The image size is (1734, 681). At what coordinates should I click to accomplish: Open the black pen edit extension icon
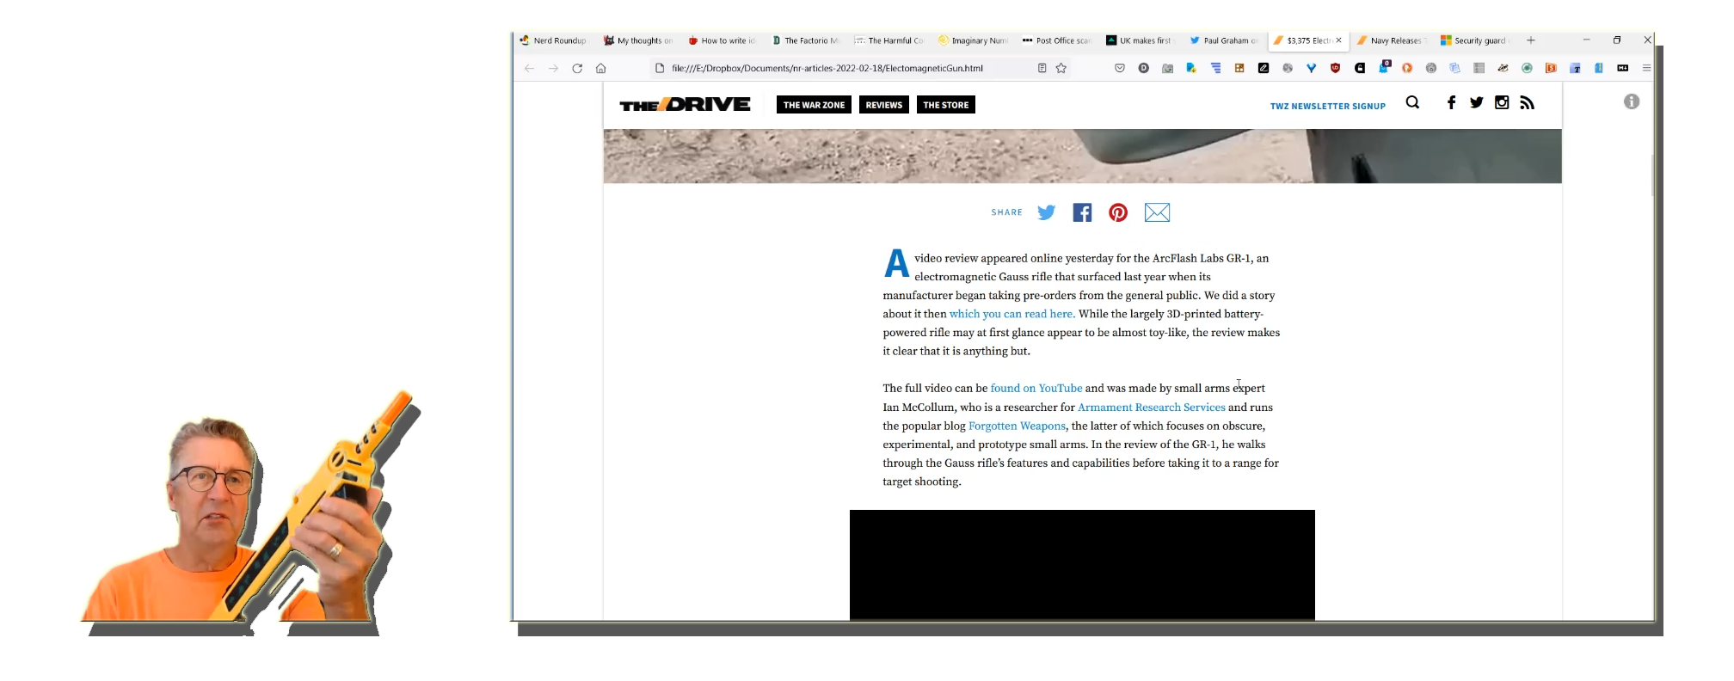pos(1264,68)
